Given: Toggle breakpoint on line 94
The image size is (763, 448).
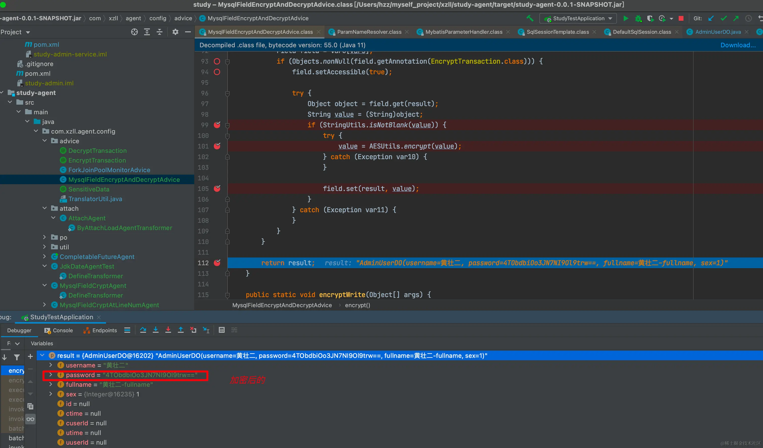Looking at the screenshot, I should [x=217, y=72].
